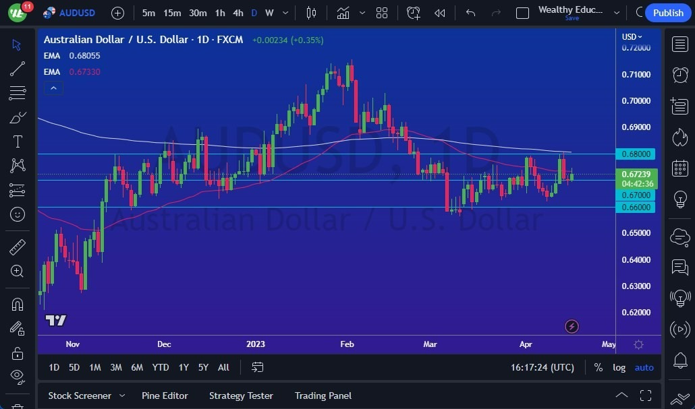
Task: Toggle magnet mode in the drawing toolbar
Action: pyautogui.click(x=17, y=305)
